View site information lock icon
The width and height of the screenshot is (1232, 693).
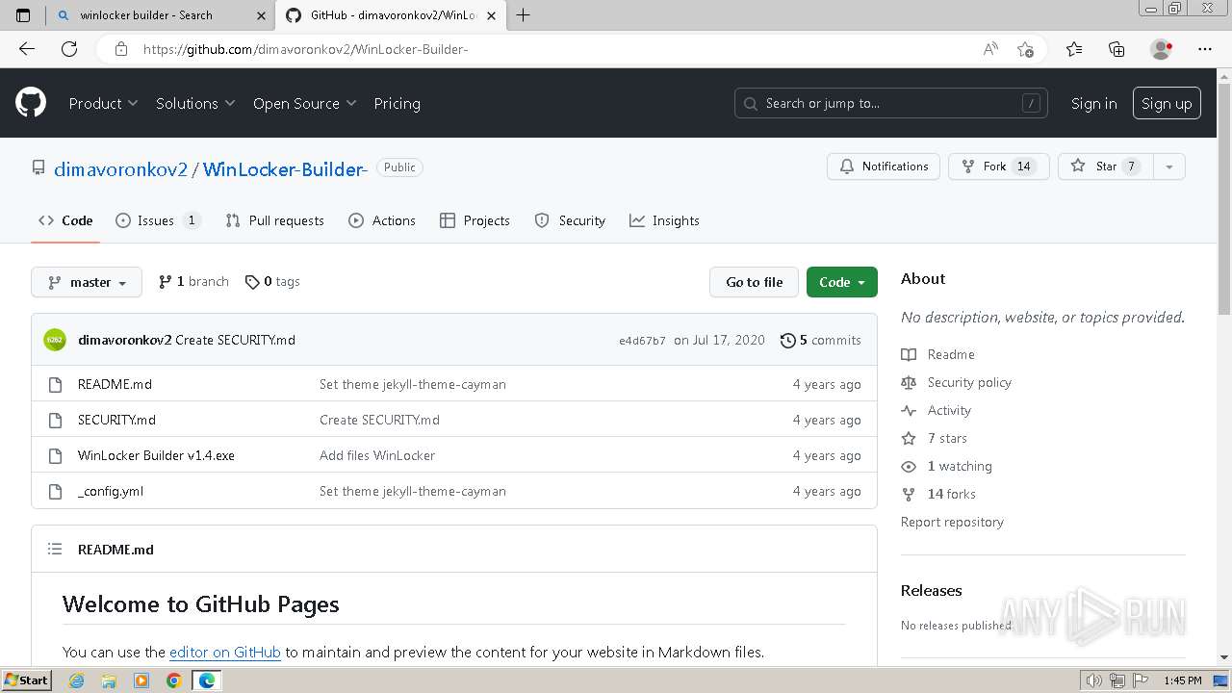coord(121,49)
